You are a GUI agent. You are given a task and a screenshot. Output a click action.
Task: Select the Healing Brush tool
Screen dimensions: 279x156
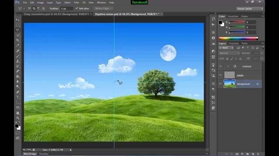(17, 51)
